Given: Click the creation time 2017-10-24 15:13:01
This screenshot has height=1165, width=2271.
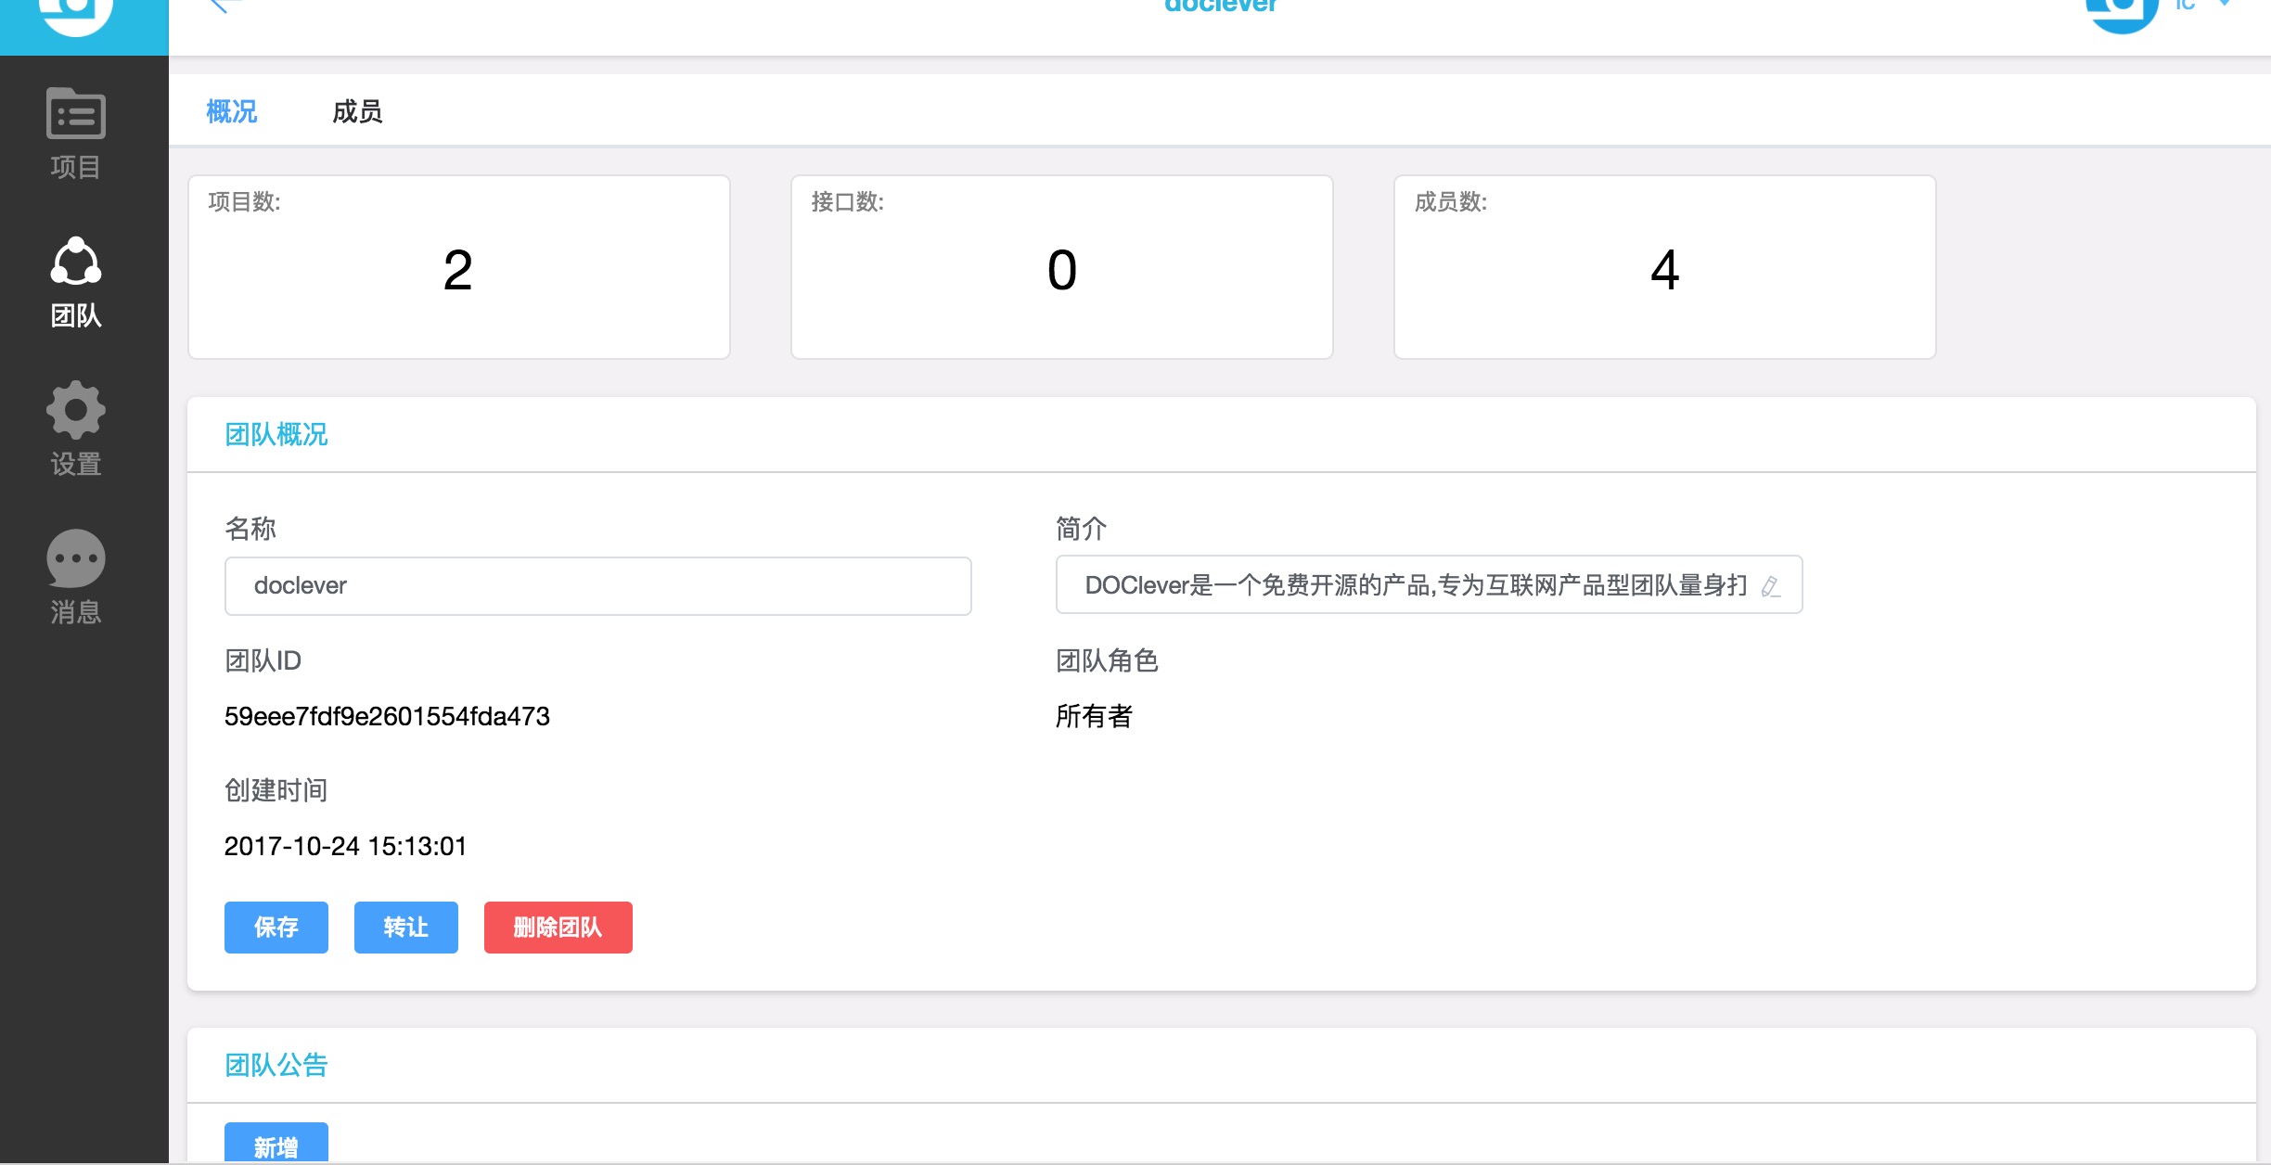Looking at the screenshot, I should (x=345, y=846).
